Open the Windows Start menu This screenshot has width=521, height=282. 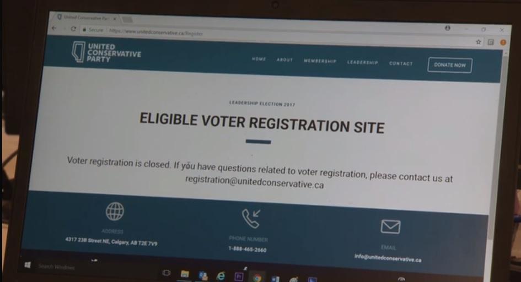click(28, 265)
